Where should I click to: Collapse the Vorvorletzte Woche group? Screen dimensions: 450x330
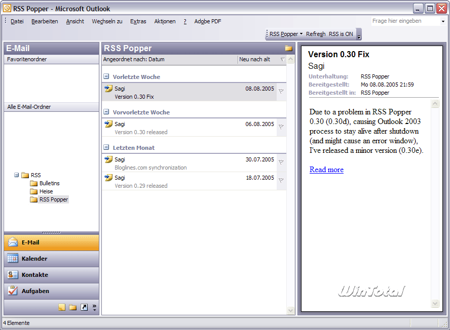point(106,112)
